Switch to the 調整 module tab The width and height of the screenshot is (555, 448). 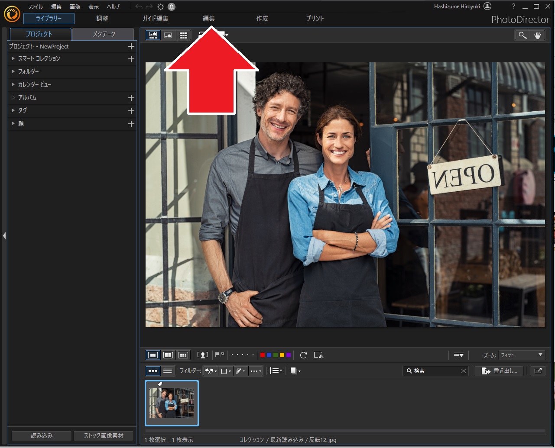tap(102, 19)
